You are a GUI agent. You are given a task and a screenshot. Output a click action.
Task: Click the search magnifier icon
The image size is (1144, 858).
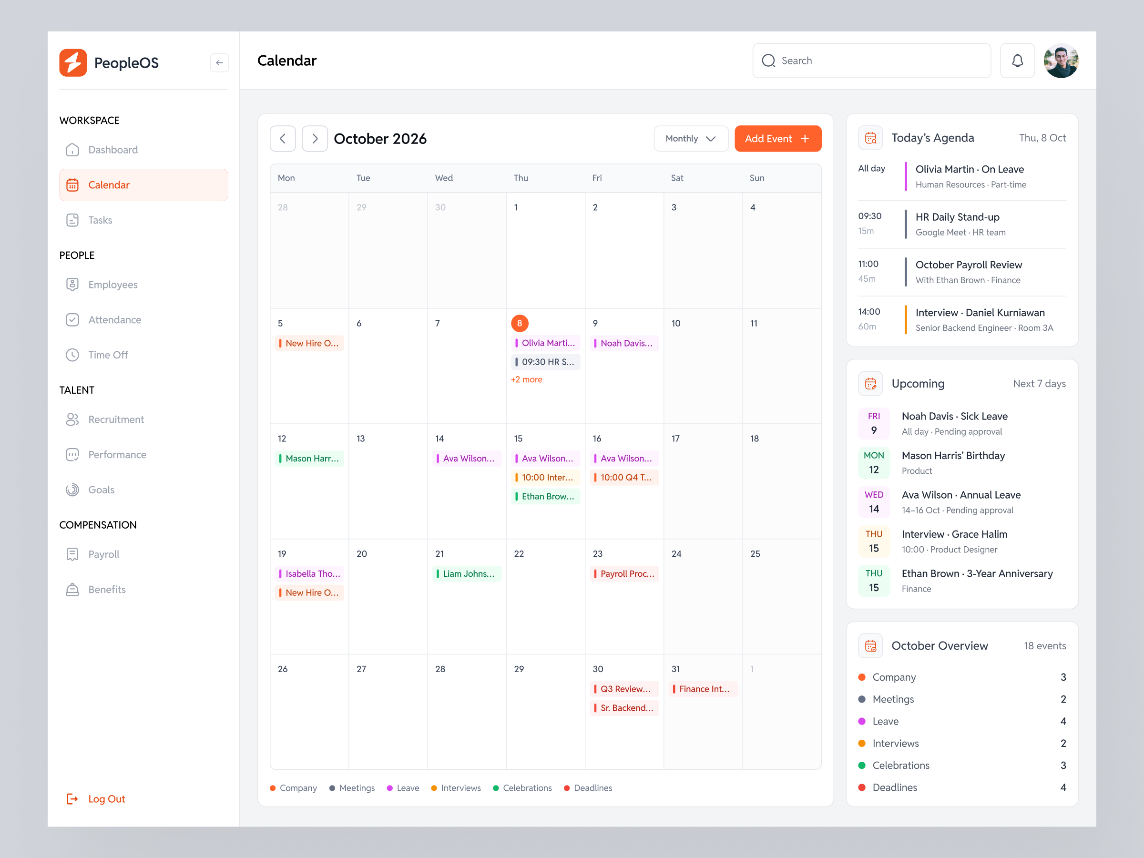(768, 61)
